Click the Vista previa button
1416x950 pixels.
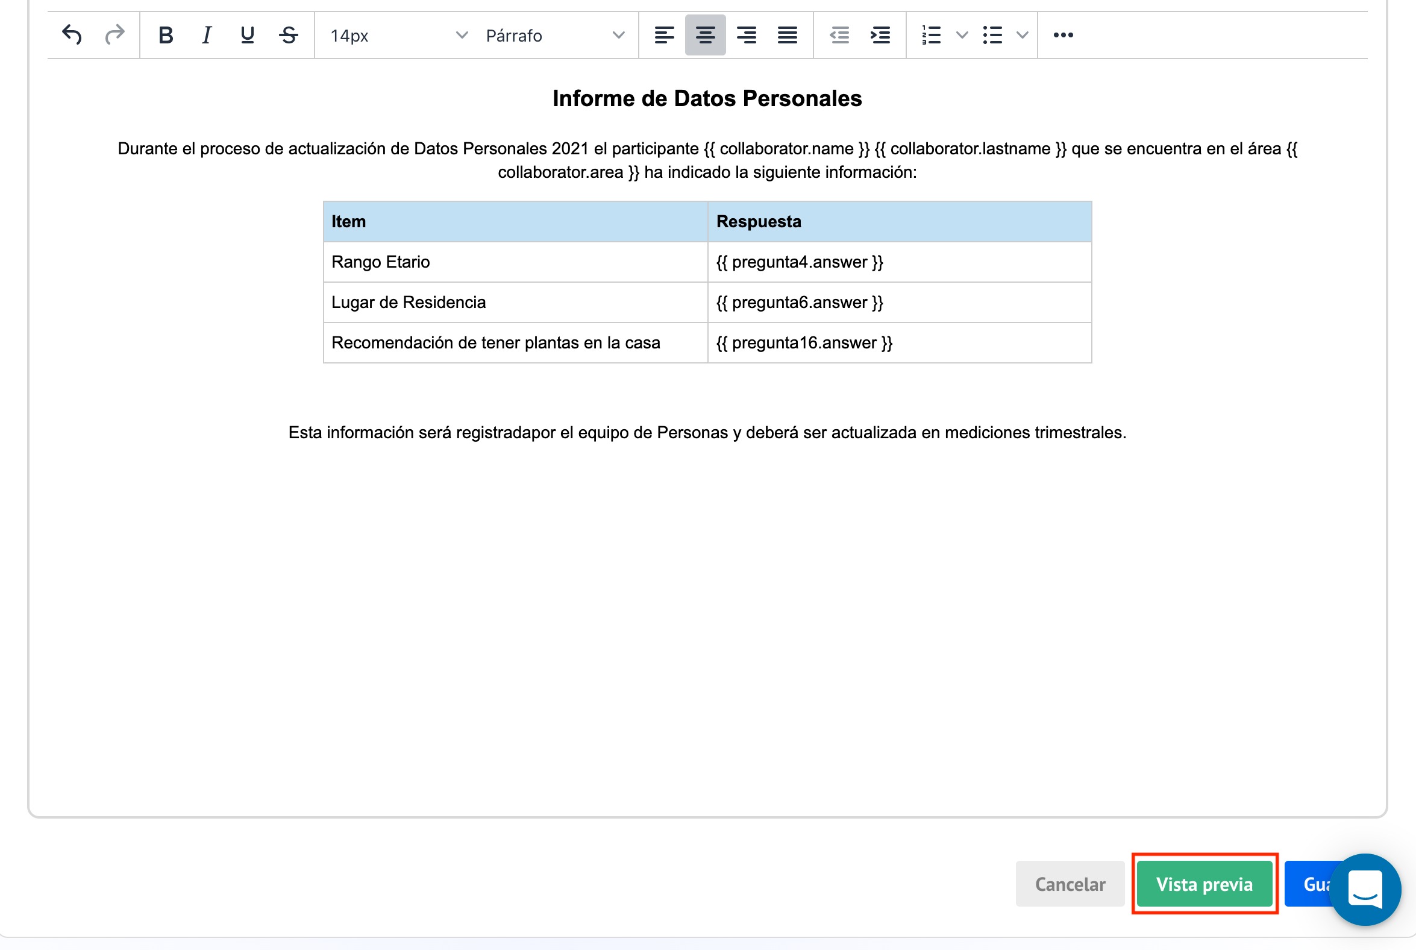coord(1205,884)
